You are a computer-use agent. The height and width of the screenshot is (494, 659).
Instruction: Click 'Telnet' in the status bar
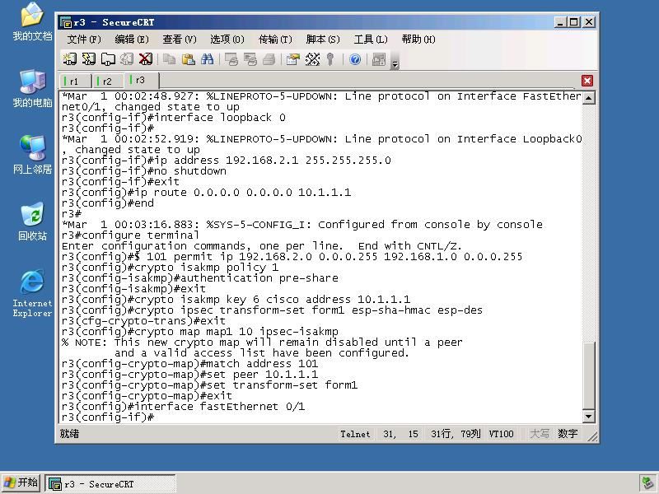click(355, 434)
